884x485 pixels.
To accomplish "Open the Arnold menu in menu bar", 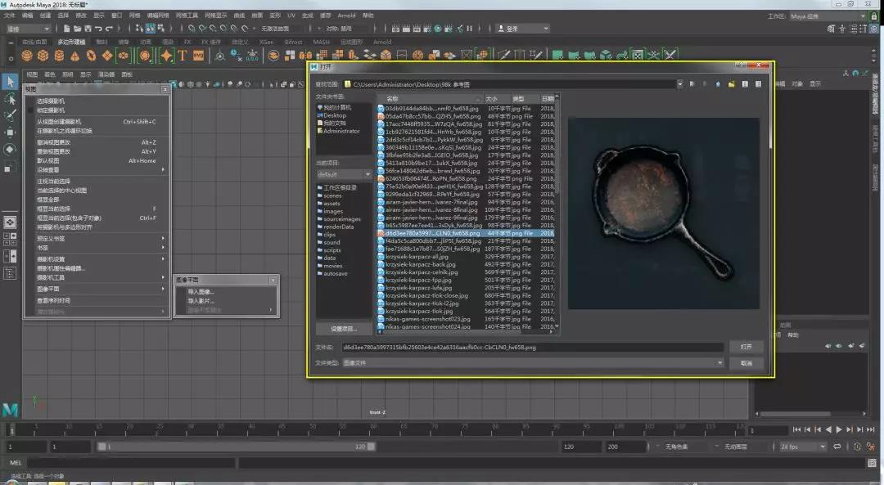I will pyautogui.click(x=346, y=16).
